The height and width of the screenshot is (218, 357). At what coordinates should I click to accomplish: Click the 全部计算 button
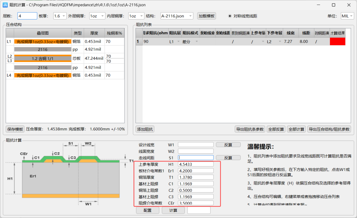pyautogui.click(x=296, y=129)
